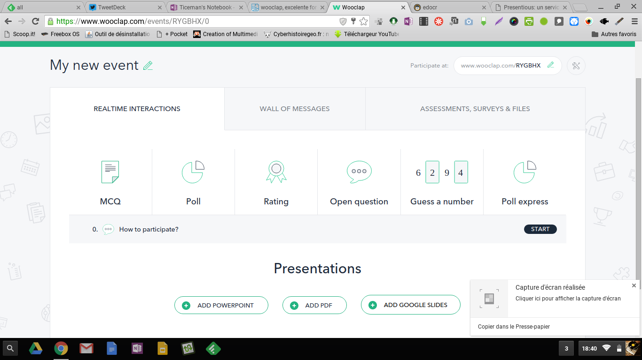Viewport: 642px width, 360px height.
Task: Switch to Ticeman's Notebook browser tab
Action: tap(206, 7)
